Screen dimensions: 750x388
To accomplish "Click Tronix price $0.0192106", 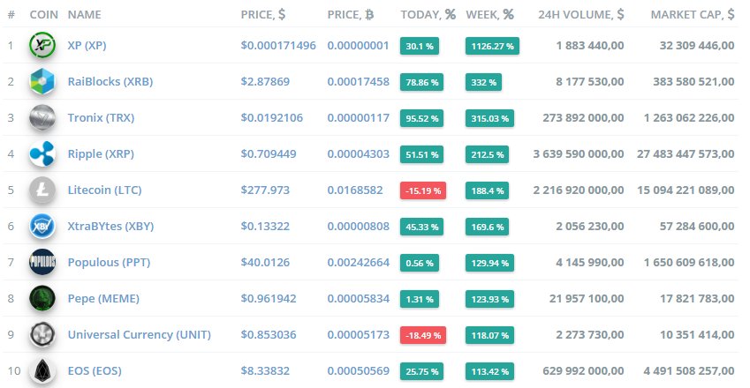I will (272, 118).
